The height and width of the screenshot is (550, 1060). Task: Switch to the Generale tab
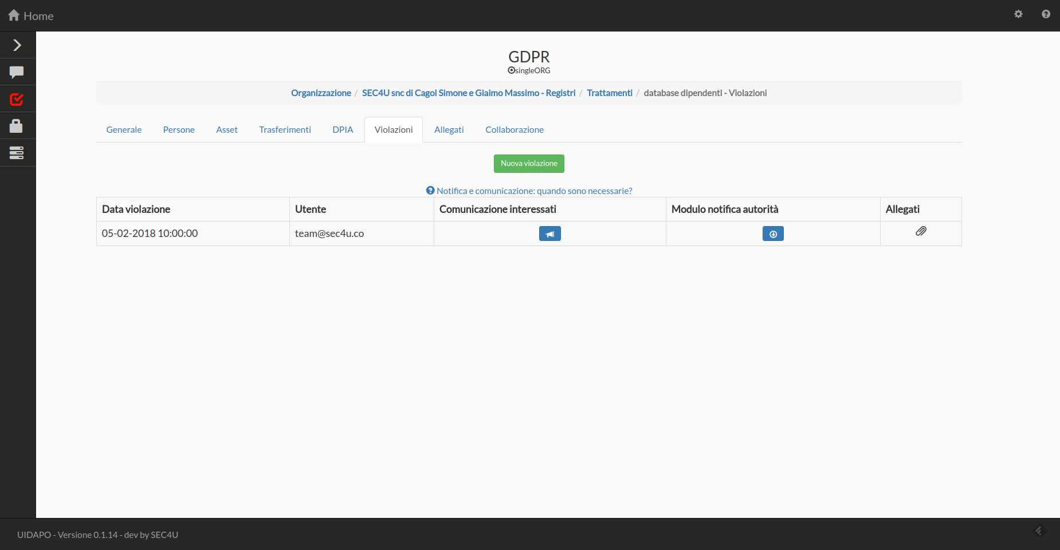point(124,130)
